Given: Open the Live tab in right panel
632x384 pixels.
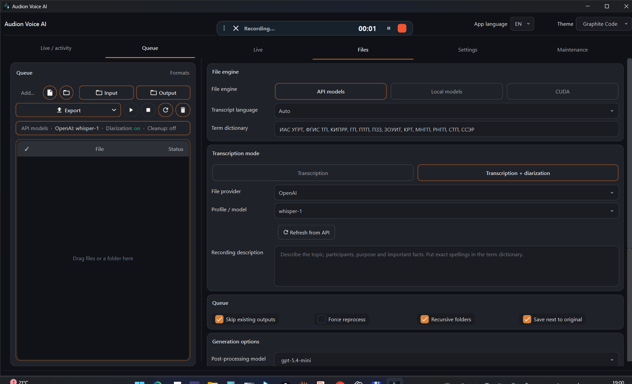Looking at the screenshot, I should click(258, 50).
